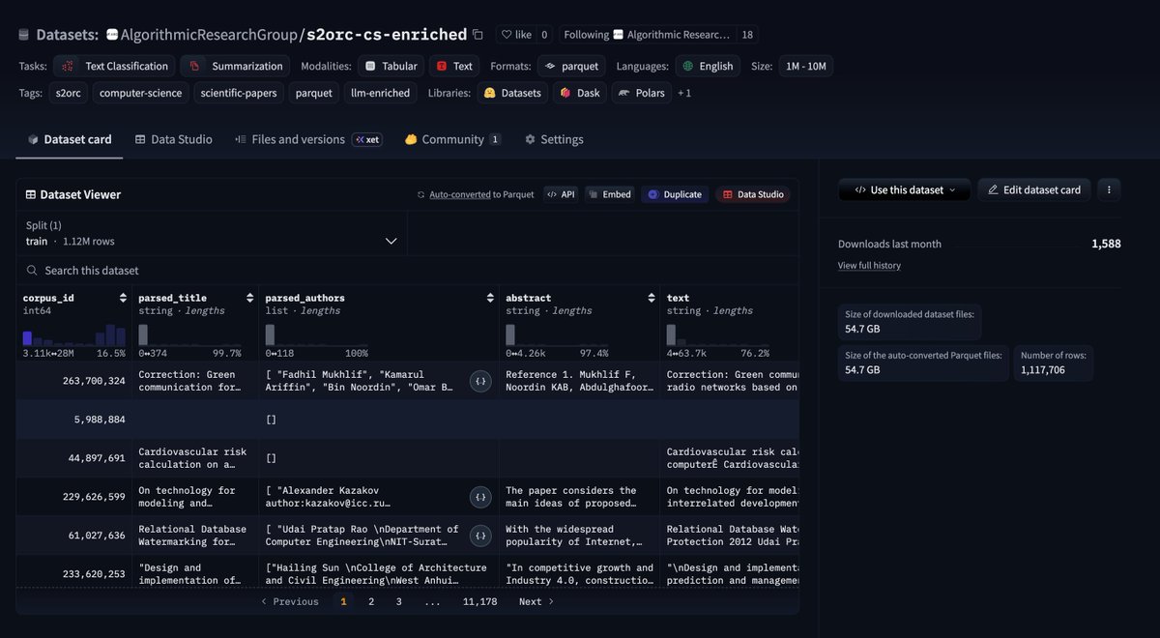Open the three-dot more options menu
The height and width of the screenshot is (638, 1160).
(1109, 189)
